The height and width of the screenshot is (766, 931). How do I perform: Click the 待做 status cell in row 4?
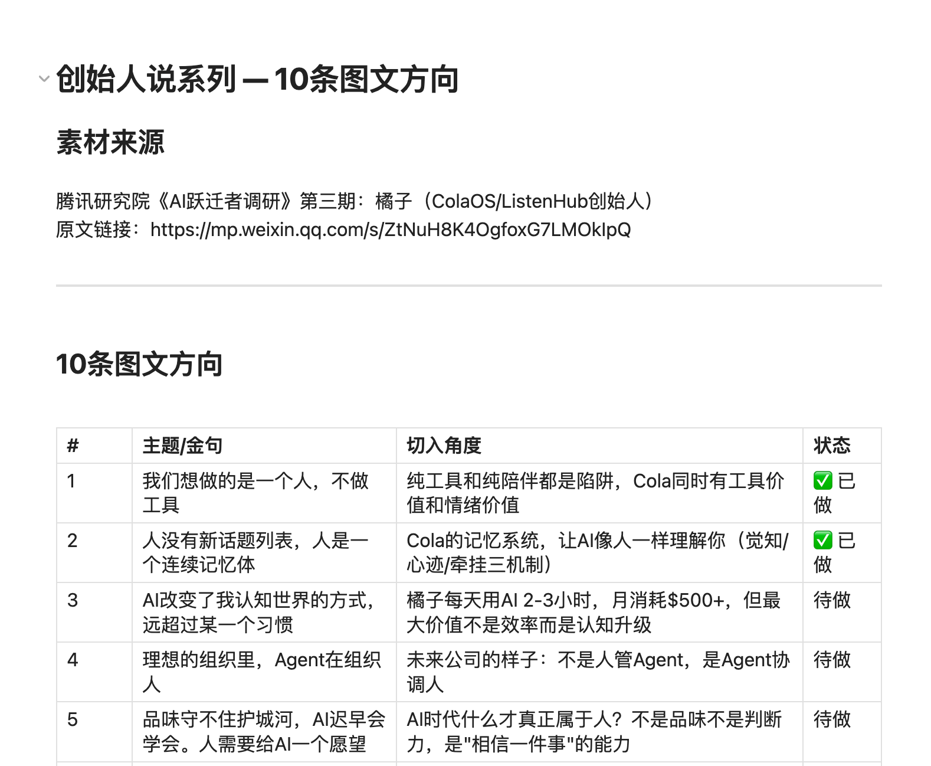(x=842, y=672)
